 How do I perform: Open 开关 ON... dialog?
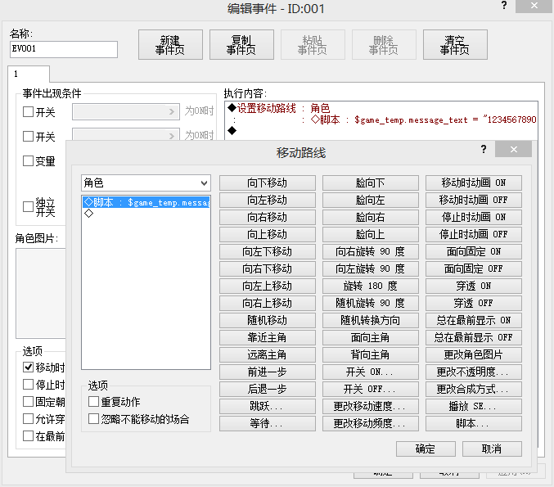pyautogui.click(x=370, y=372)
